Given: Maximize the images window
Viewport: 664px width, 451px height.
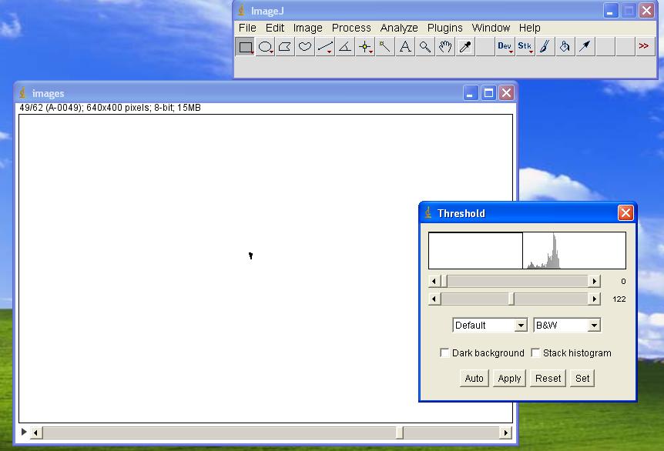Looking at the screenshot, I should click(488, 92).
